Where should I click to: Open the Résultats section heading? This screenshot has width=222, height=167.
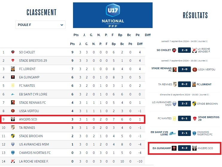coord(195,16)
